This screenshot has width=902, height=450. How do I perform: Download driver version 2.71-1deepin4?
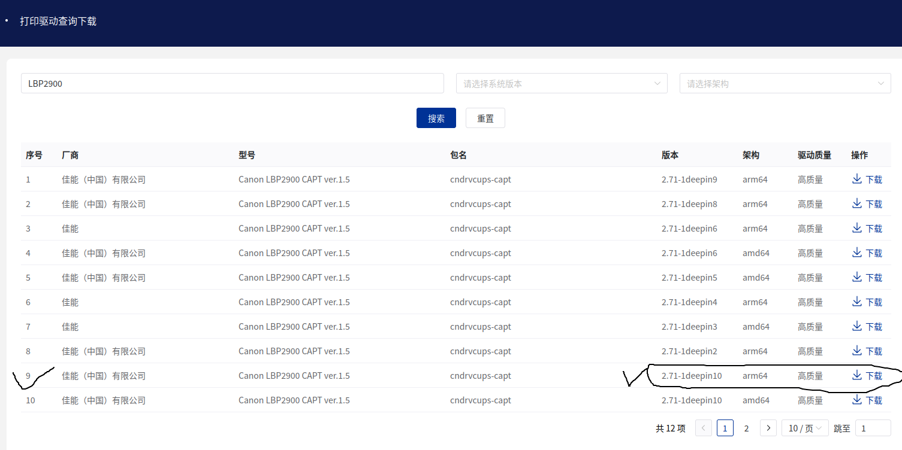click(867, 302)
